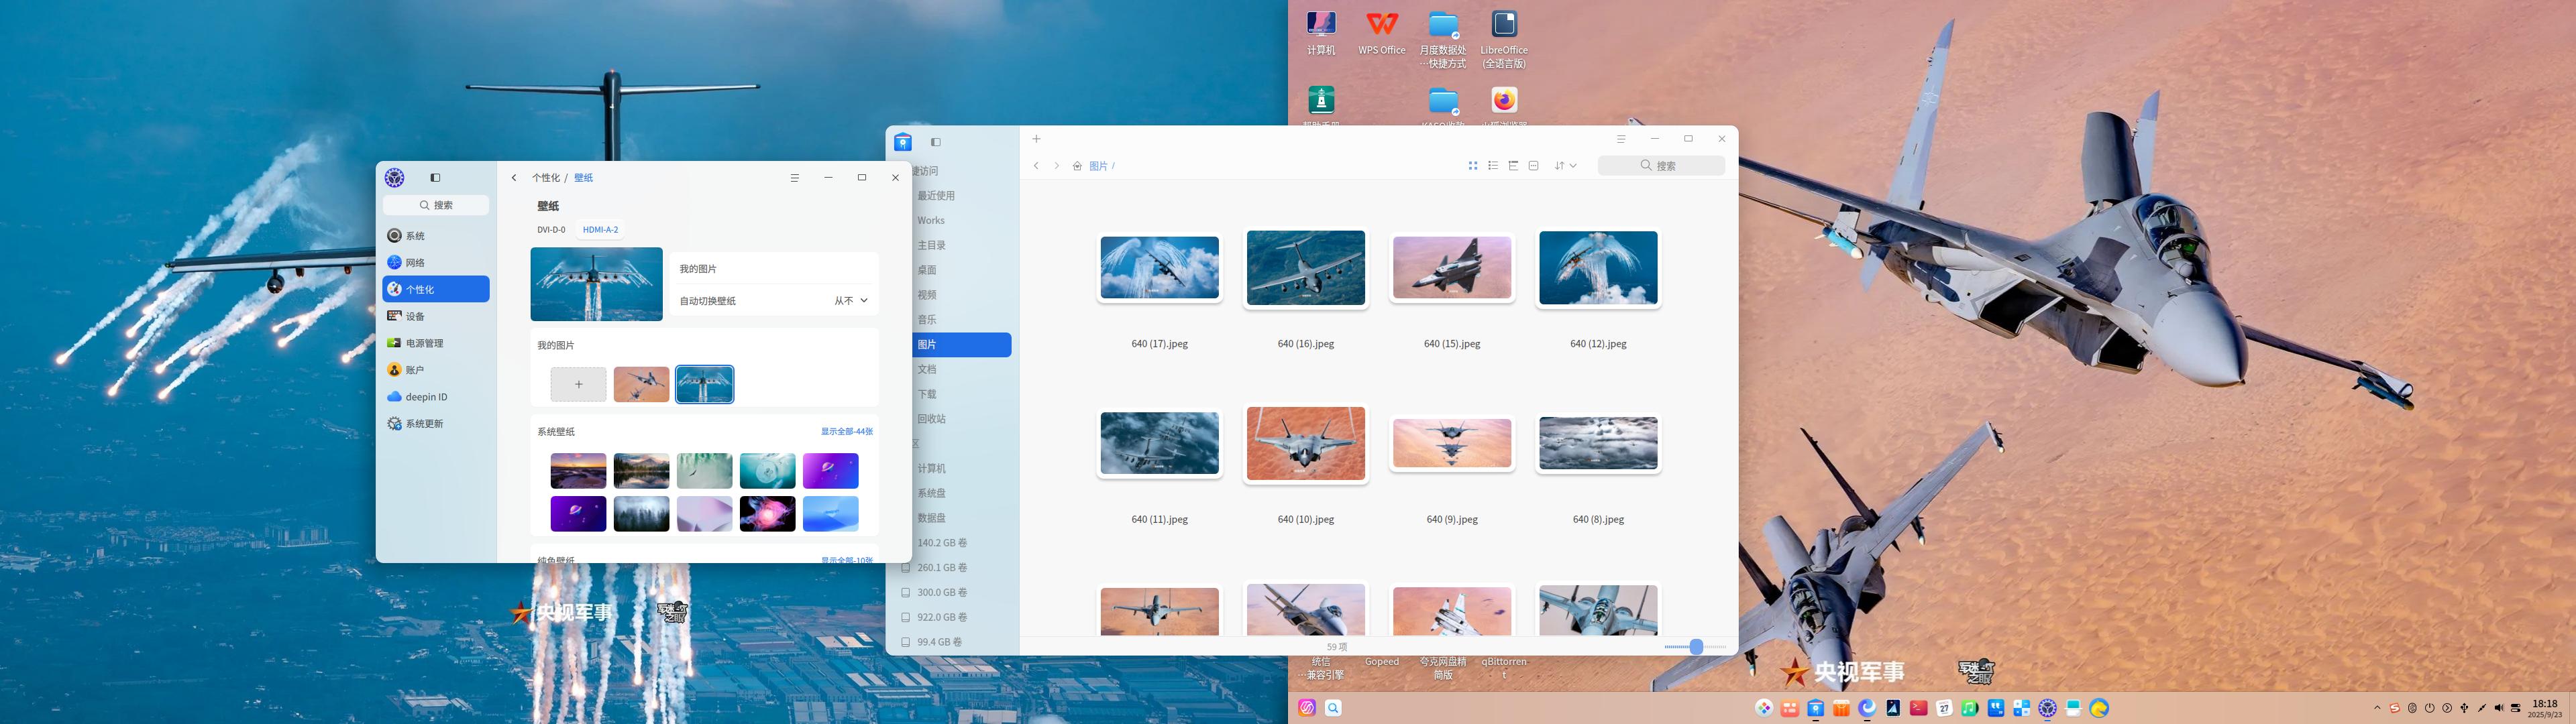The height and width of the screenshot is (724, 2576).
Task: Open file manager view options icon
Action: pyautogui.click(x=1533, y=166)
